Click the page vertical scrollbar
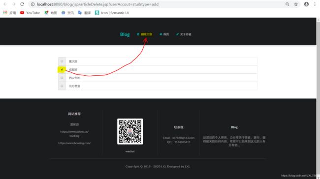Viewport: 320px width, 179px height. click(x=318, y=98)
